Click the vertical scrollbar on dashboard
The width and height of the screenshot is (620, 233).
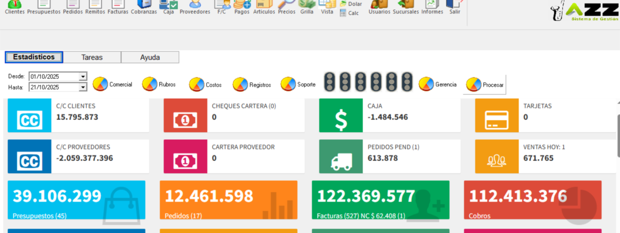pyautogui.click(x=618, y=136)
